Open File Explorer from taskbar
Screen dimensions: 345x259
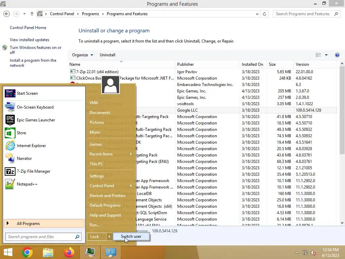coord(48,252)
